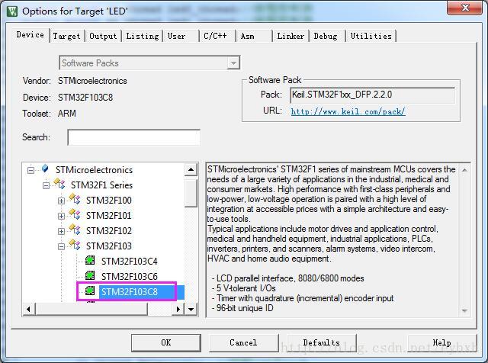Expand the STM32F100 node

pos(61,201)
